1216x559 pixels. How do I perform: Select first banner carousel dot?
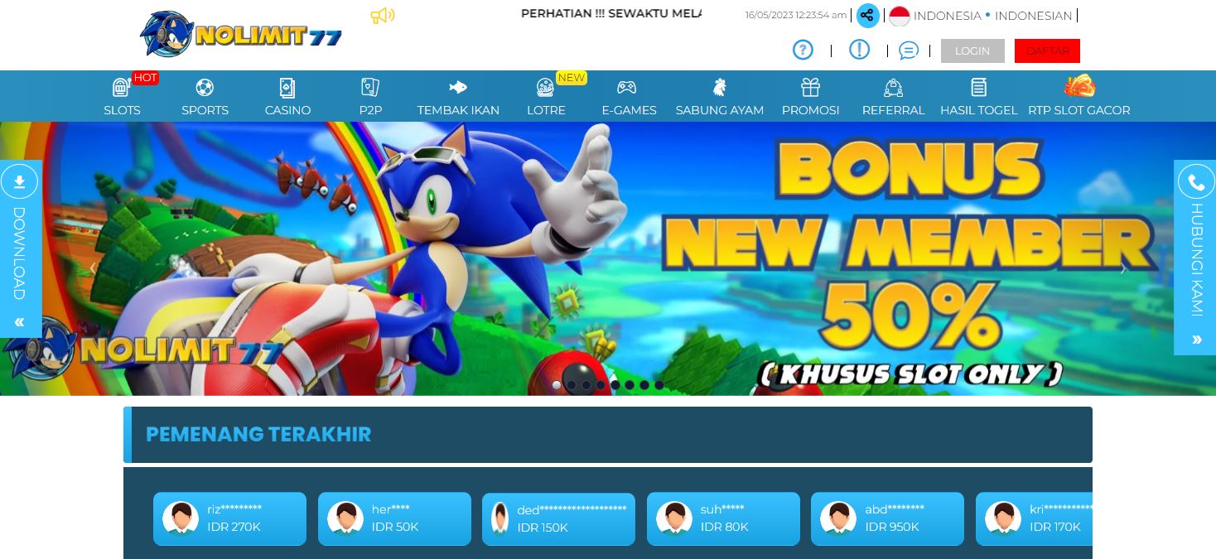point(557,385)
